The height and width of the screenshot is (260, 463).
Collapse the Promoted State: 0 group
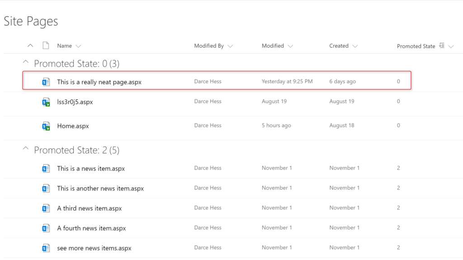coord(26,62)
